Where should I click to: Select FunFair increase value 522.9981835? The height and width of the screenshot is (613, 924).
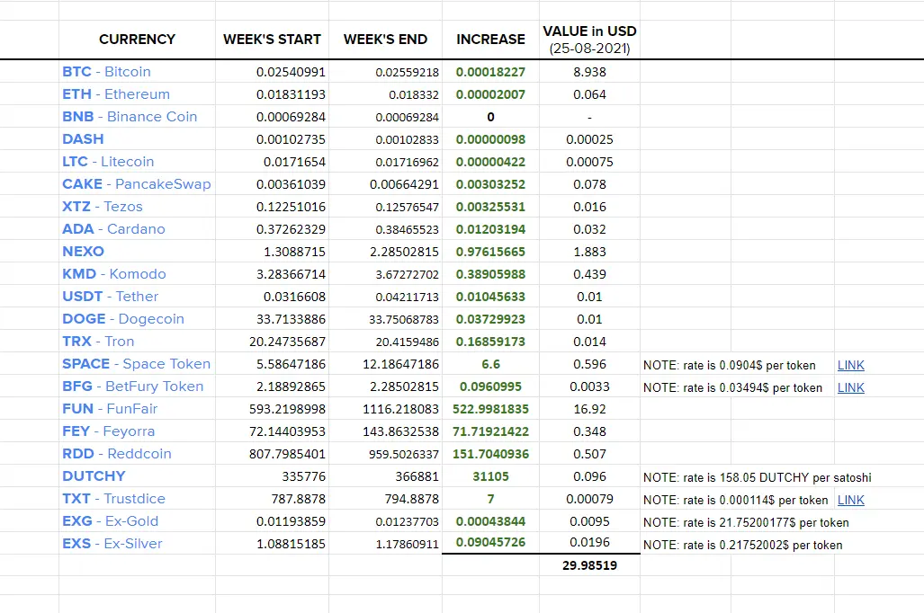(490, 409)
